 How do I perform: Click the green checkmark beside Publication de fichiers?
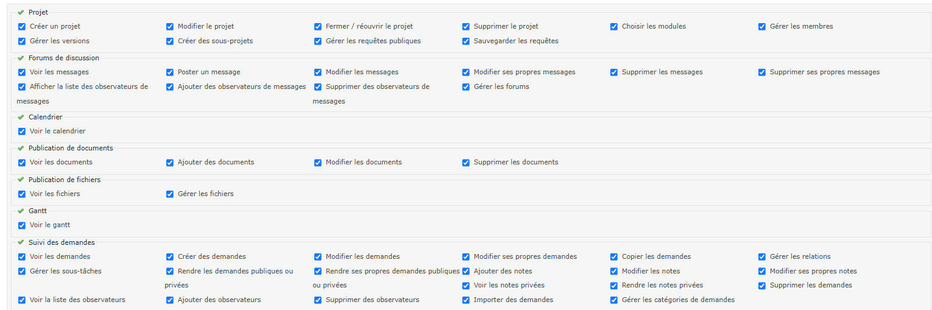point(21,180)
